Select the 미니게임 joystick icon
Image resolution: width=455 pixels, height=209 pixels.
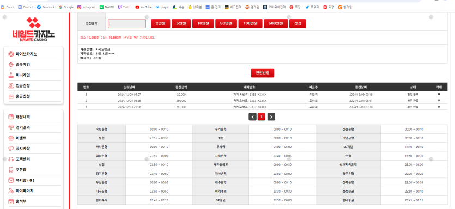pos(11,75)
